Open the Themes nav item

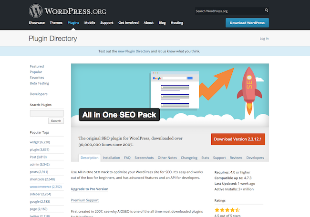[x=56, y=23]
